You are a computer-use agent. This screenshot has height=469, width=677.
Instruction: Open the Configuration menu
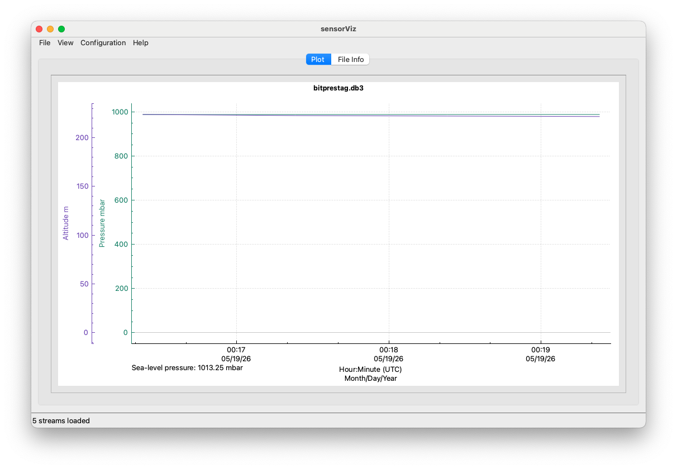point(103,43)
